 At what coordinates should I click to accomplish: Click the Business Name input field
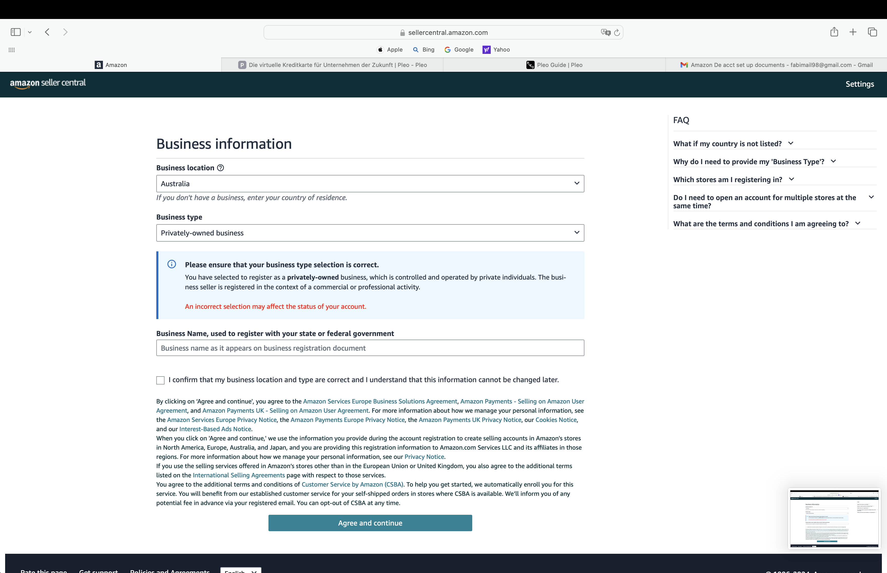coord(370,348)
